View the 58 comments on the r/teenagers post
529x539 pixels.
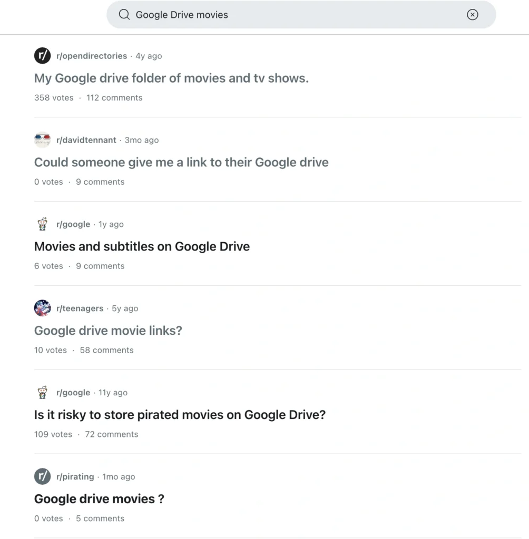(x=106, y=350)
